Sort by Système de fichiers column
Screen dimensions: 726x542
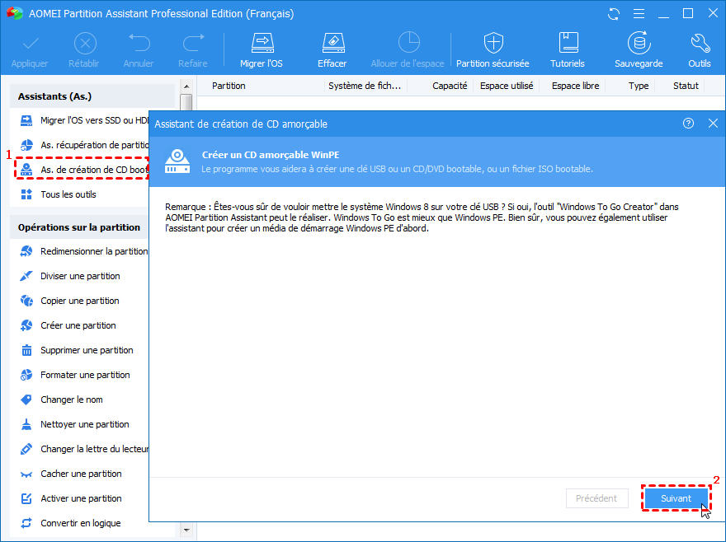coord(365,86)
